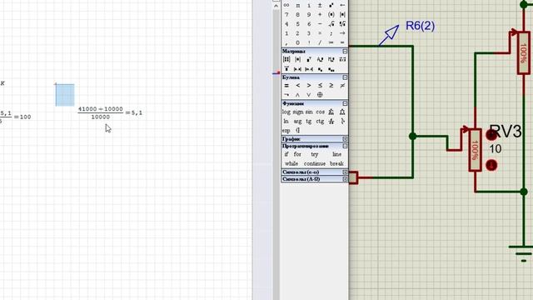Insert an if statement

286,154
